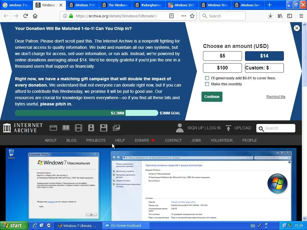This screenshot has height=230, width=307.
Task: Click the user avatar icon
Action: (x=180, y=128)
